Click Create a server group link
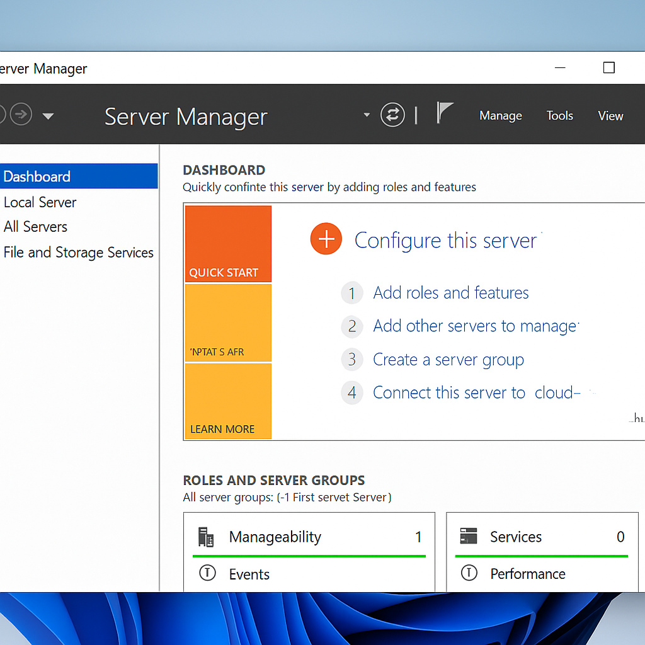645x645 pixels. (x=448, y=360)
